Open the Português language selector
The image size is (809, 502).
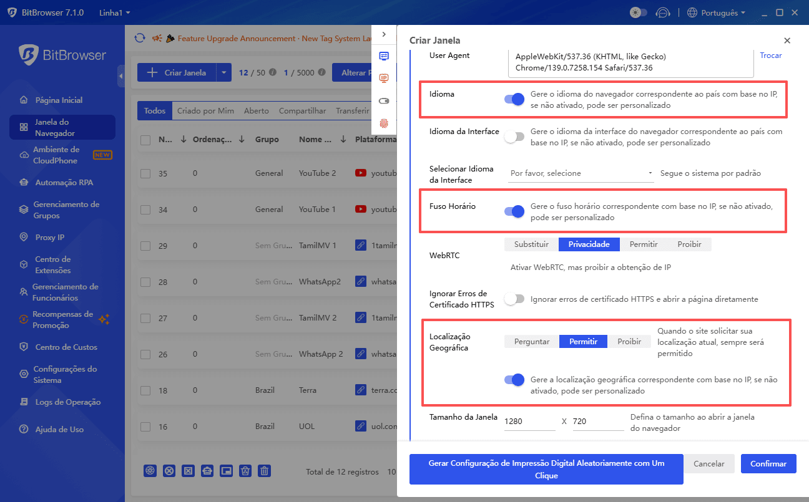click(716, 12)
